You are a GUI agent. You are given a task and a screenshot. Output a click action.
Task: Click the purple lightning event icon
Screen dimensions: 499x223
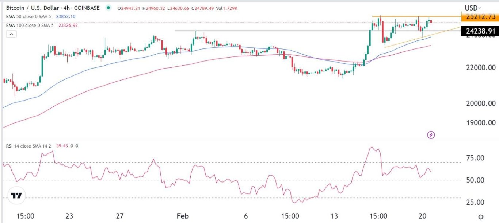[x=431, y=135]
